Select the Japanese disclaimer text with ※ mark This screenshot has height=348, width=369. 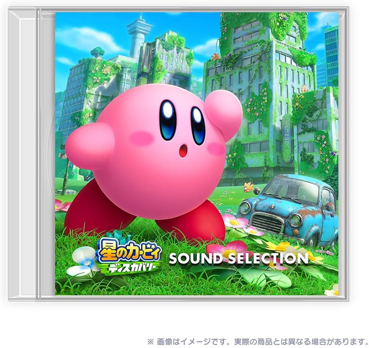[x=255, y=339]
